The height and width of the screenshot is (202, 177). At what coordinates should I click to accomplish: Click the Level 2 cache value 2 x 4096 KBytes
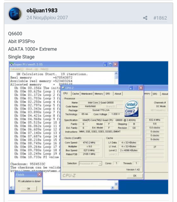(x=129, y=150)
